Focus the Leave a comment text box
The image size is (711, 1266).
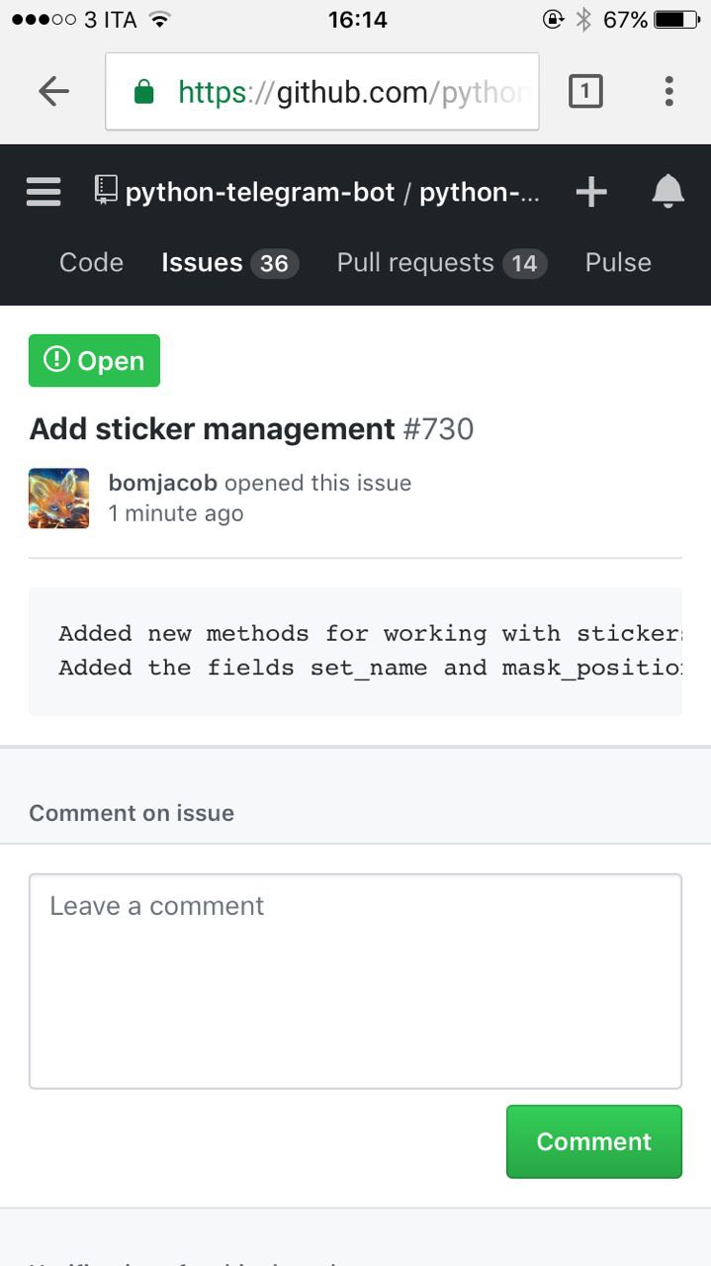pyautogui.click(x=355, y=980)
